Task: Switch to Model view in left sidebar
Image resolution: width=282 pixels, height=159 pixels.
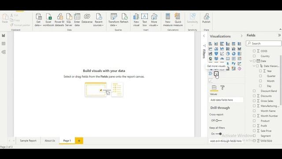Action: tap(4, 52)
